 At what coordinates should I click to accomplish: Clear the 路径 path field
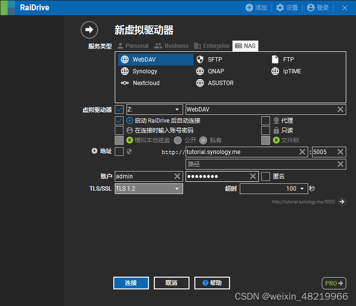340,164
